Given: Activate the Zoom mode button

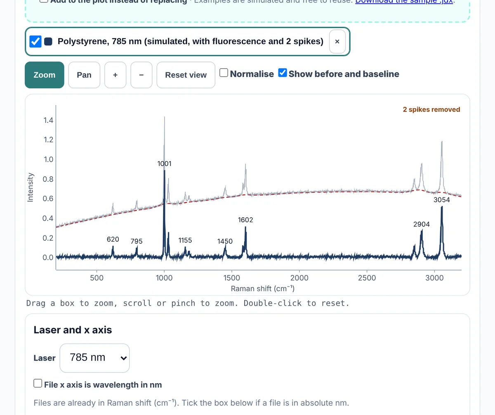Looking at the screenshot, I should click(45, 75).
